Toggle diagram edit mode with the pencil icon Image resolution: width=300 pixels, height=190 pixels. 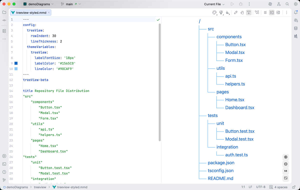[x=236, y=12]
